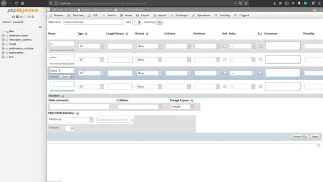
Task: Open the browser hamburger menu
Action: click(319, 3)
